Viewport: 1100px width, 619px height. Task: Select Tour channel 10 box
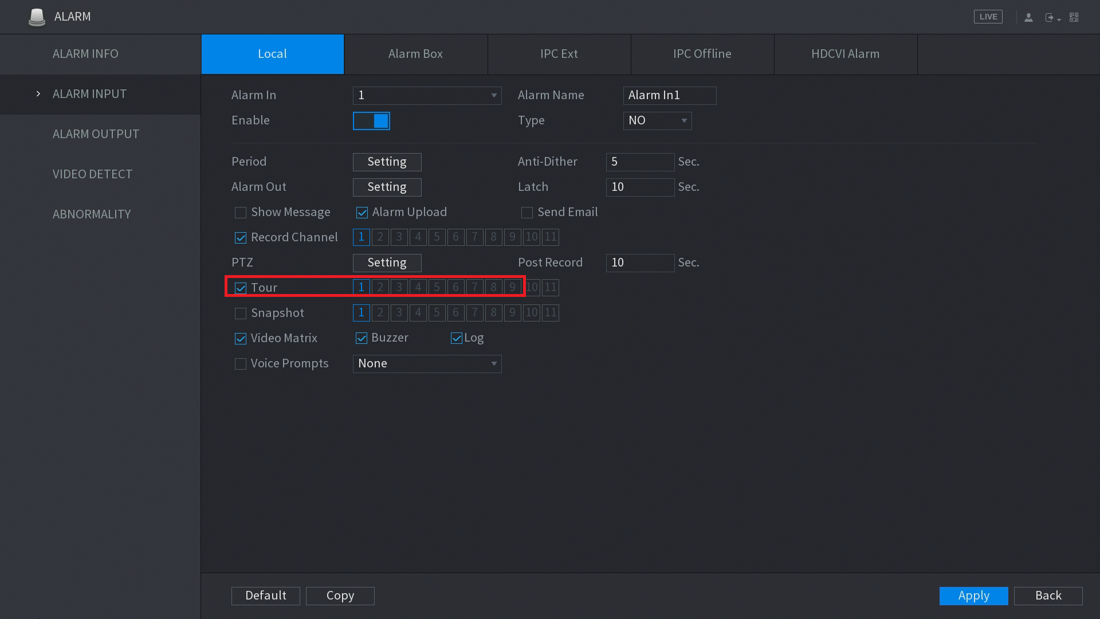pyautogui.click(x=532, y=288)
